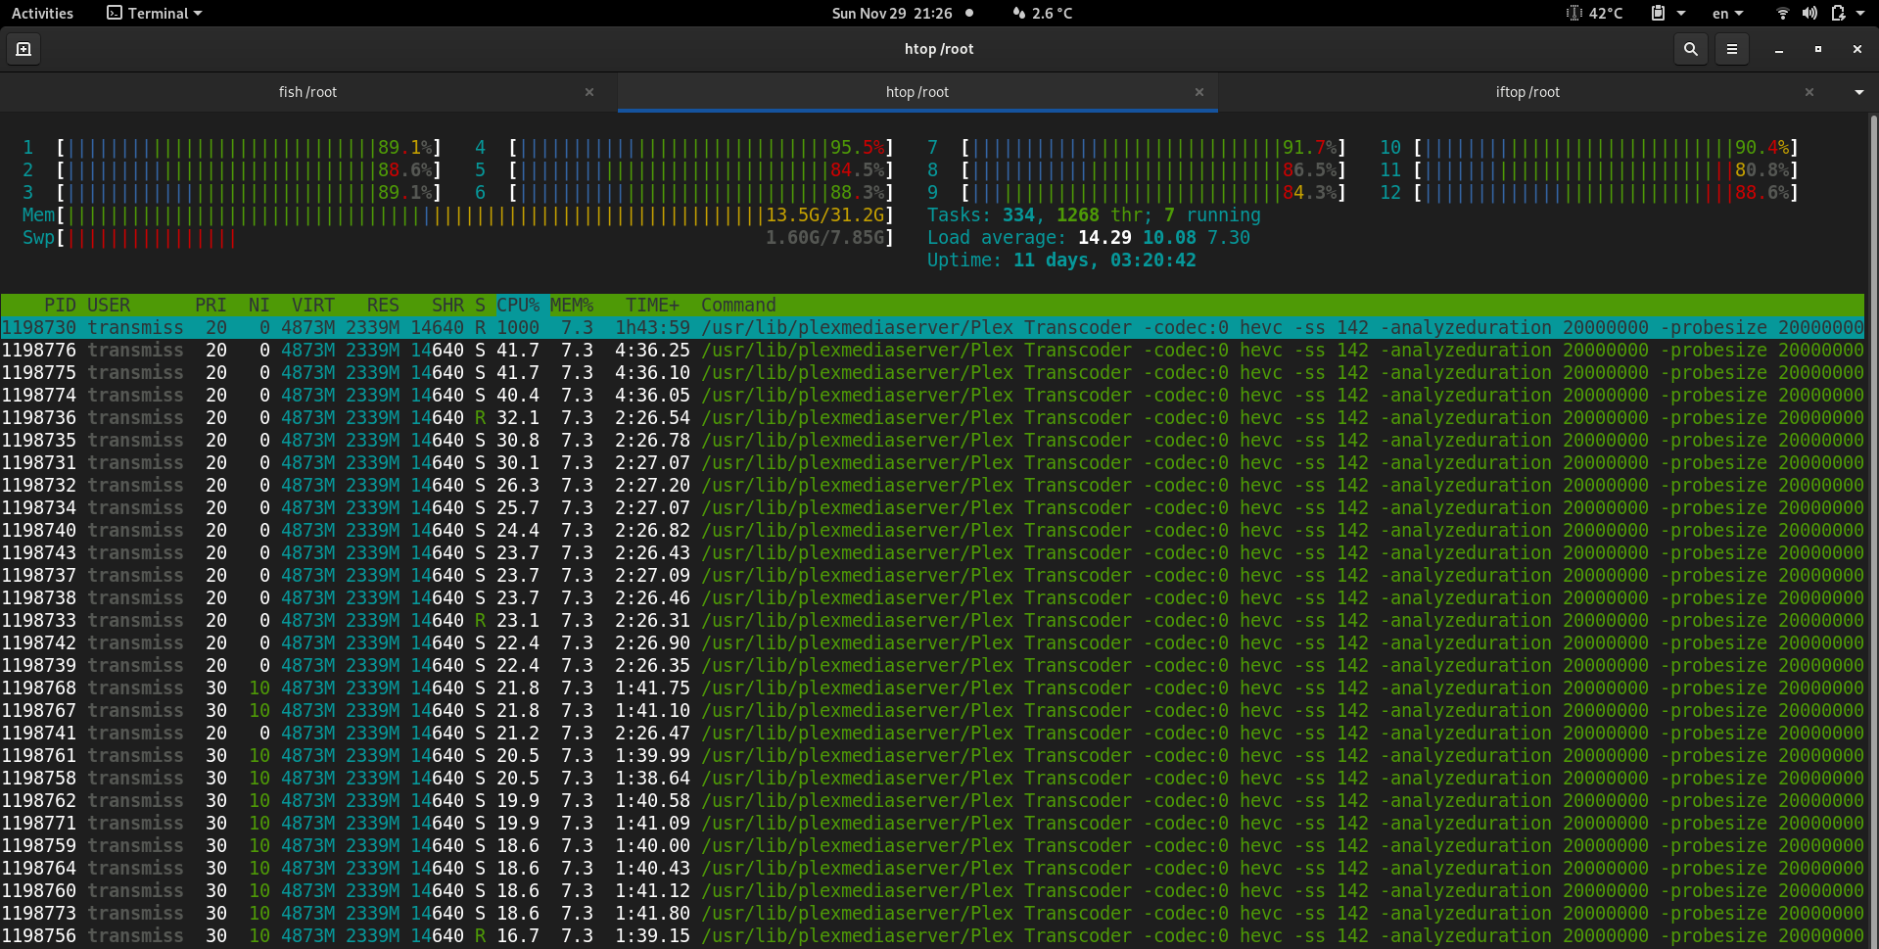Switch to the iftop /root tab
This screenshot has width=1879, height=949.
[1527, 92]
